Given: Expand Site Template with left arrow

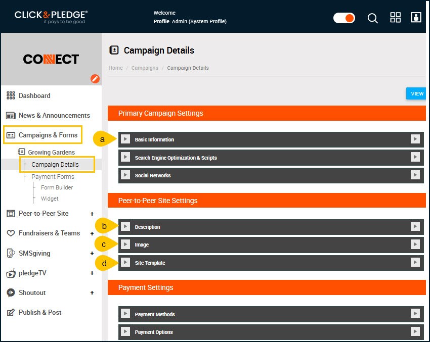Looking at the screenshot, I should point(125,262).
